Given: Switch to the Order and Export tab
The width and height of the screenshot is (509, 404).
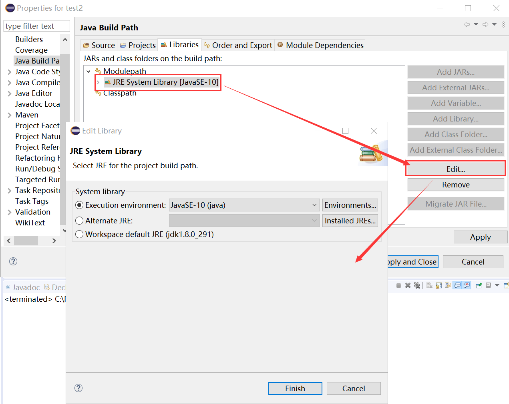Looking at the screenshot, I should (x=238, y=45).
